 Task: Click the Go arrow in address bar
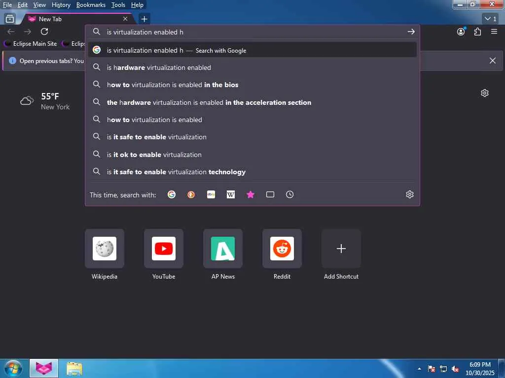coord(411,32)
